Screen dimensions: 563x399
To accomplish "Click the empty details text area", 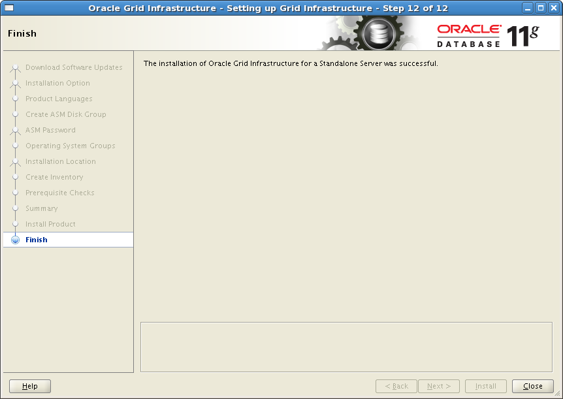I will [346, 347].
